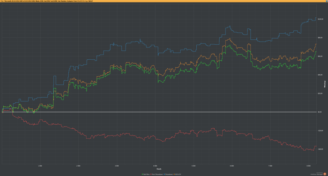Click the -$20,00 winnings axis label
Screen dimensions: 328x176
[x=321, y=131]
